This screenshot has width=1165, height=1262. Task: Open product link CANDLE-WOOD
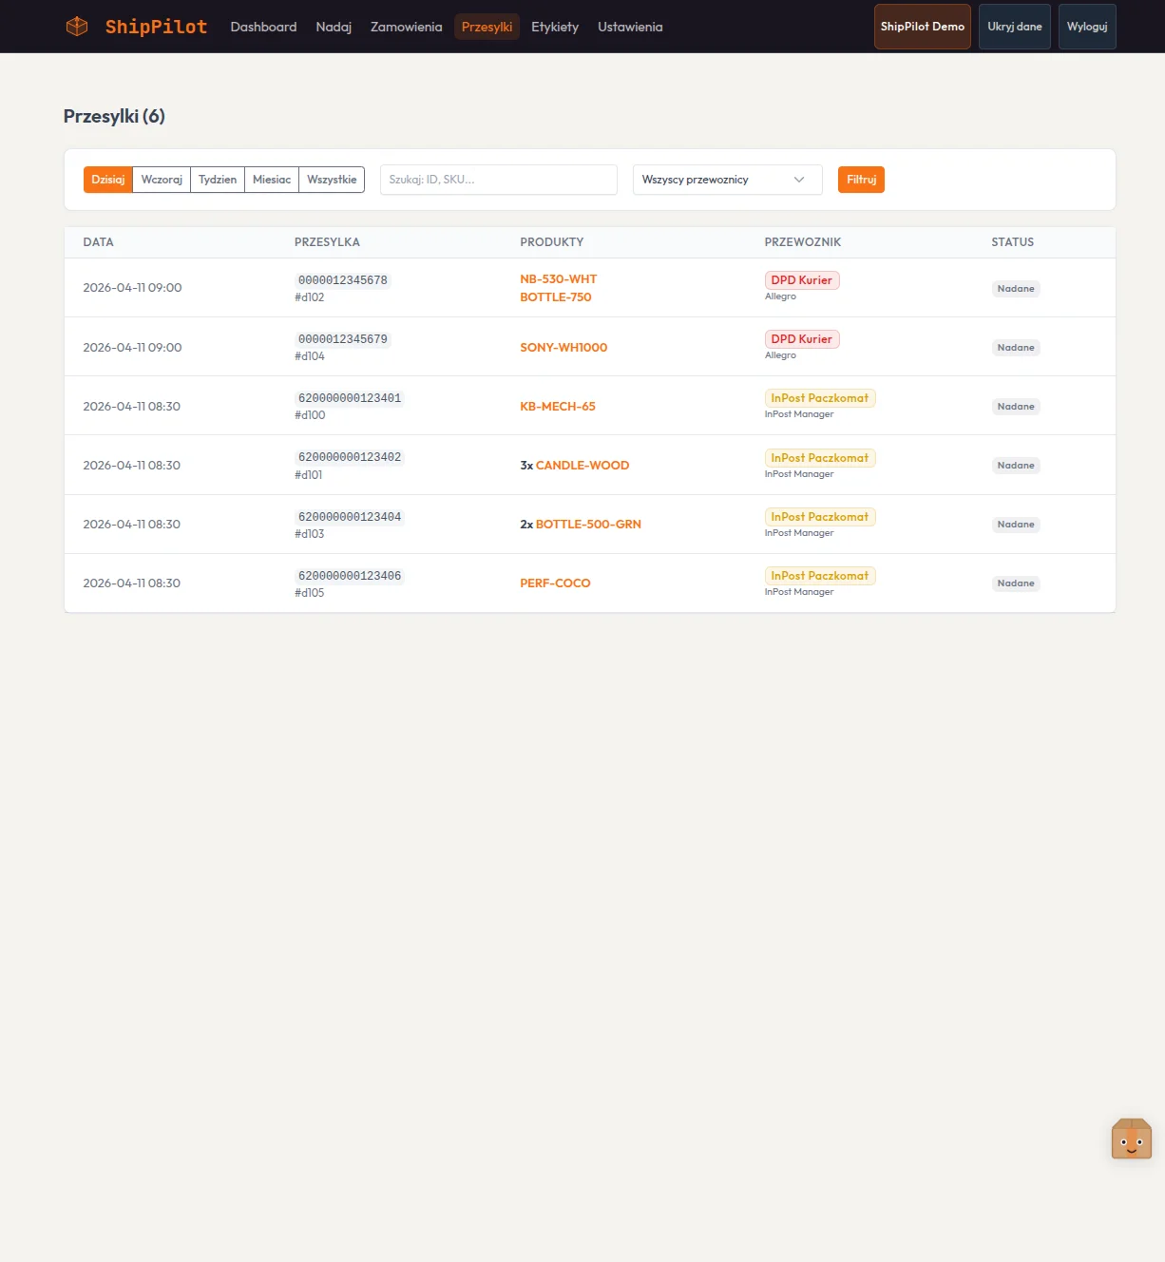click(582, 466)
